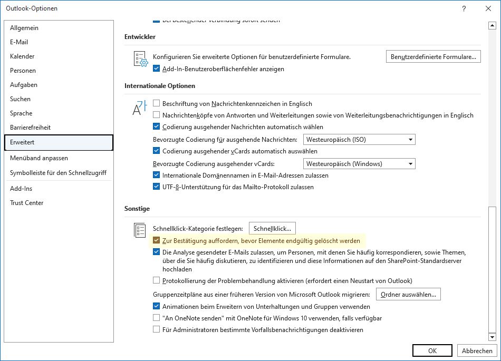Enable Nachrichtenköpfe von Antworten in Englisch
The height and width of the screenshot is (361, 501).
tap(156, 115)
